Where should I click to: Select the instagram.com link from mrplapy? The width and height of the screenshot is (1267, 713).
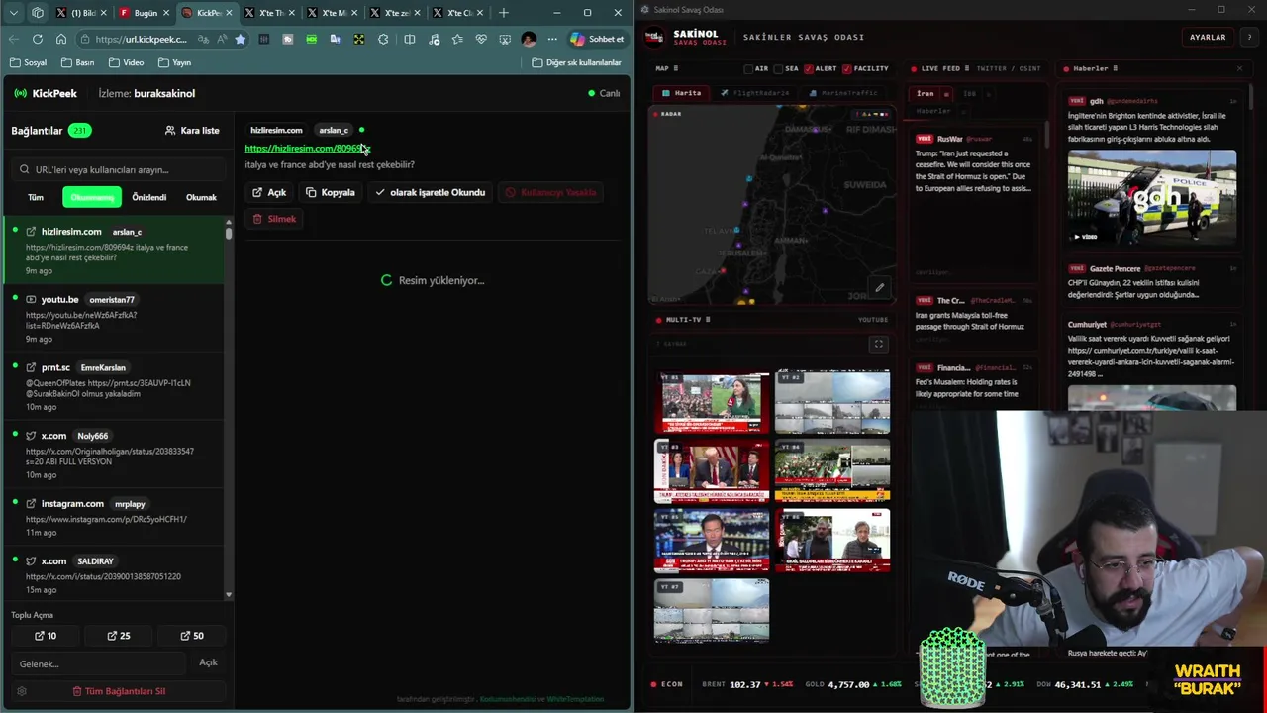[114, 518]
